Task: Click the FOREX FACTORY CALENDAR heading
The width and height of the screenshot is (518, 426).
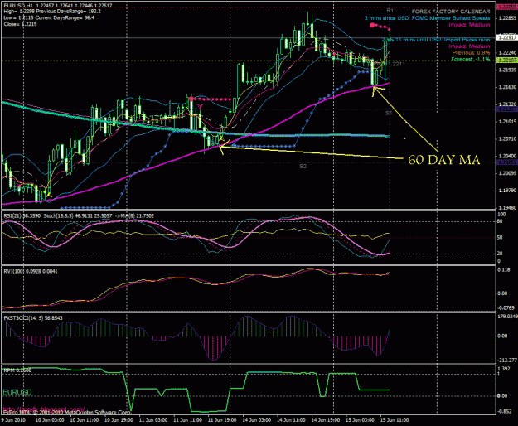Action: (451, 12)
